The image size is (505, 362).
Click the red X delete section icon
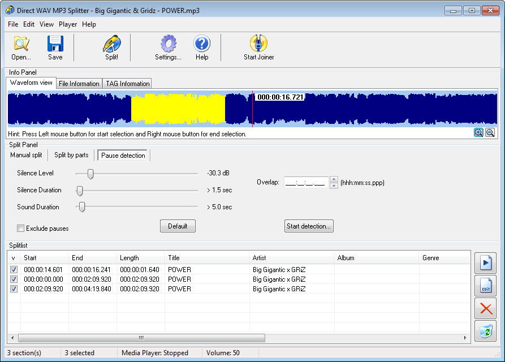[x=486, y=308]
